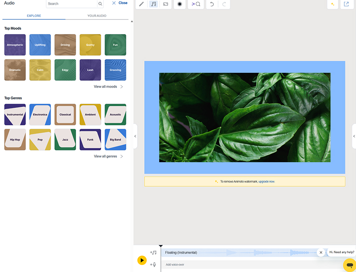Click the music note audio icon
The image size is (356, 272).
coord(154,4)
